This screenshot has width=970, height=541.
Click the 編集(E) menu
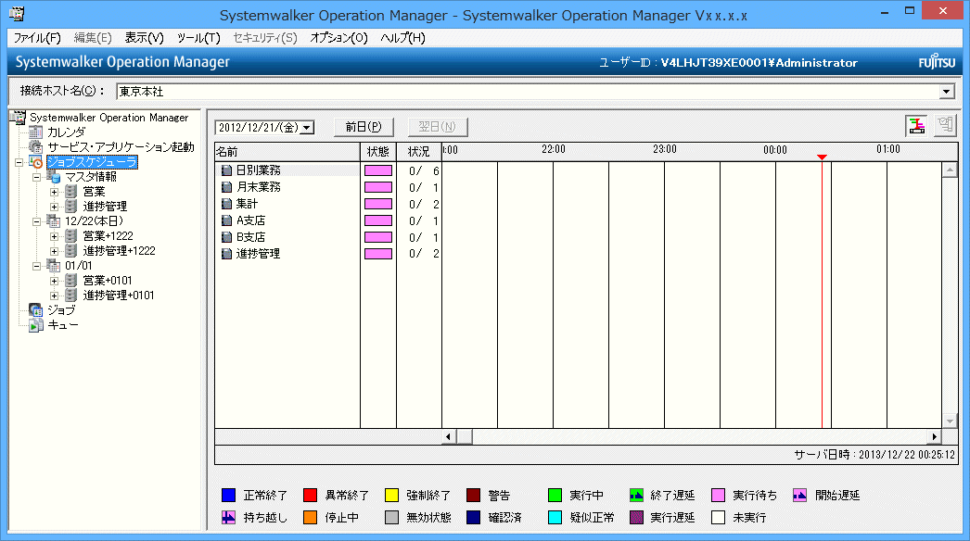coord(93,38)
